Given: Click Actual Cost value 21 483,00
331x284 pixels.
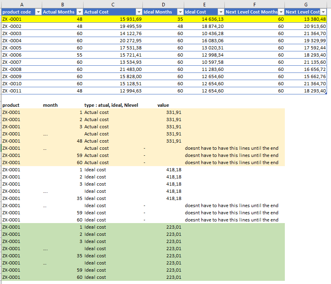Looking at the screenshot, I should click(x=113, y=70).
